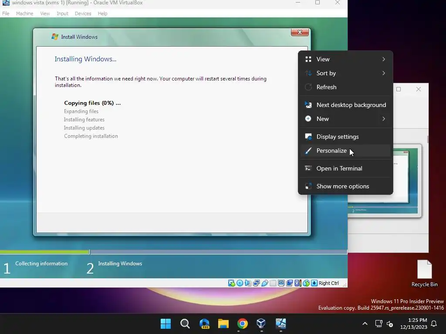Maximize the background window behind the context menu

coord(399,89)
